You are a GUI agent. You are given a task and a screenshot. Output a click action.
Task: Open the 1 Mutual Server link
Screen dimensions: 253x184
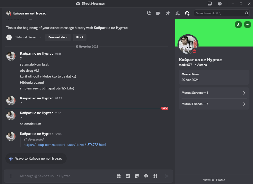pyautogui.click(x=26, y=37)
